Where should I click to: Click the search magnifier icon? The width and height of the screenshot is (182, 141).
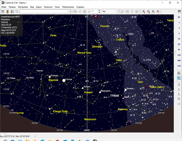pos(17,12)
